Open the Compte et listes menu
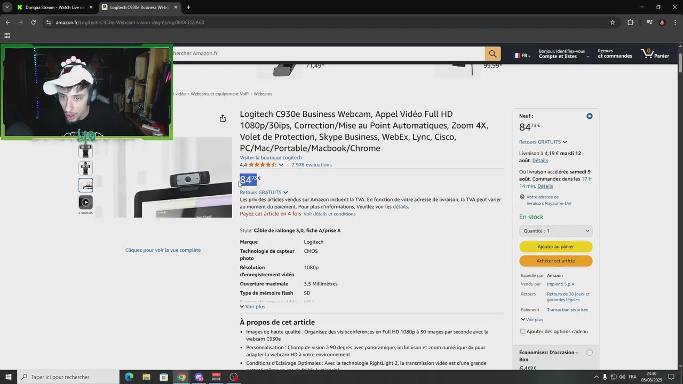Image resolution: width=683 pixels, height=384 pixels. 564,53
